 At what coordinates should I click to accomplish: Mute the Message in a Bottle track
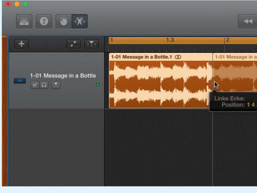(35, 85)
